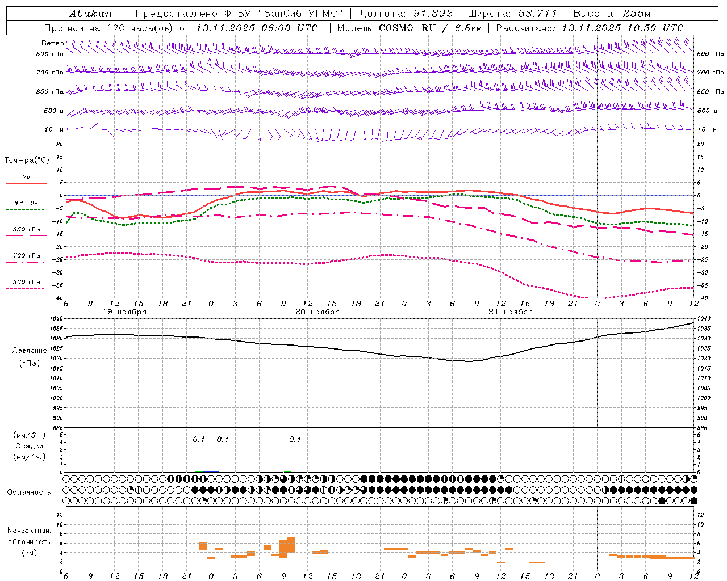
Task: Click the '19 ноября' date label
Action: tap(124, 312)
